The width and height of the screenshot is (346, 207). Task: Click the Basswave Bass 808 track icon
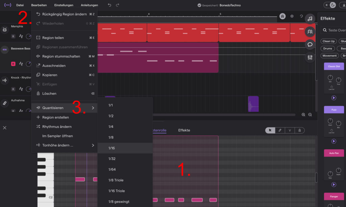tap(5, 50)
